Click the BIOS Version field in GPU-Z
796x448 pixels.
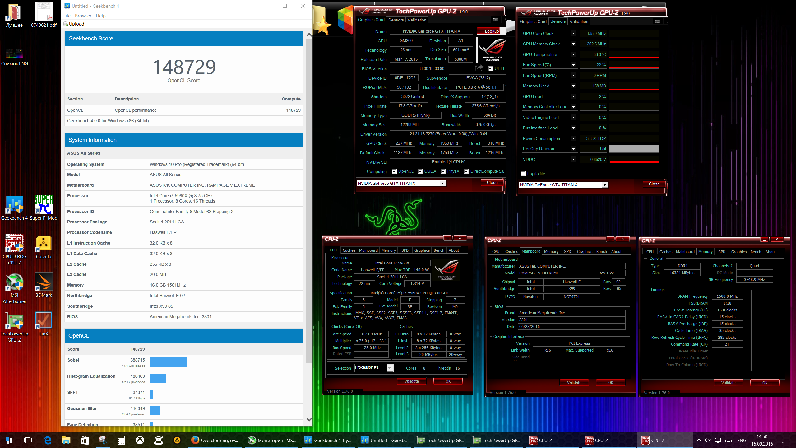click(x=431, y=69)
